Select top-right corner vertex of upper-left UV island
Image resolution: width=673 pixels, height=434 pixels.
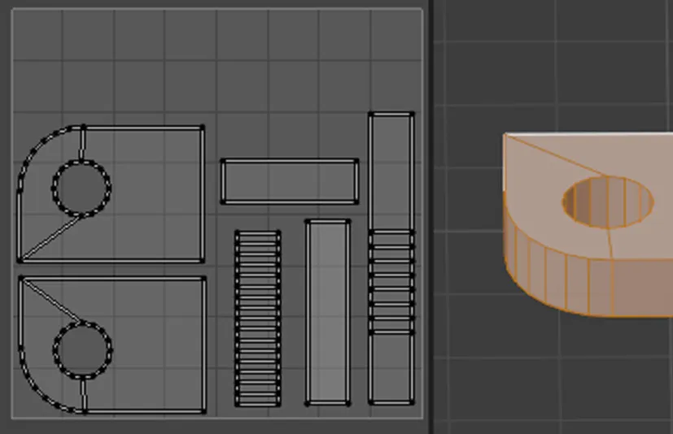pos(202,128)
